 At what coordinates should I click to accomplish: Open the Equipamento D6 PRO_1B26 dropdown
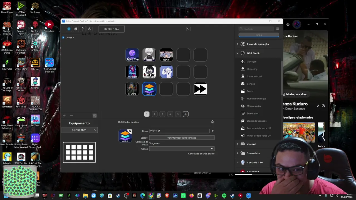[79, 130]
